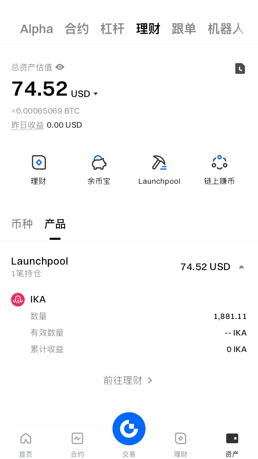
Task: Select the 产品 tab
Action: [55, 224]
